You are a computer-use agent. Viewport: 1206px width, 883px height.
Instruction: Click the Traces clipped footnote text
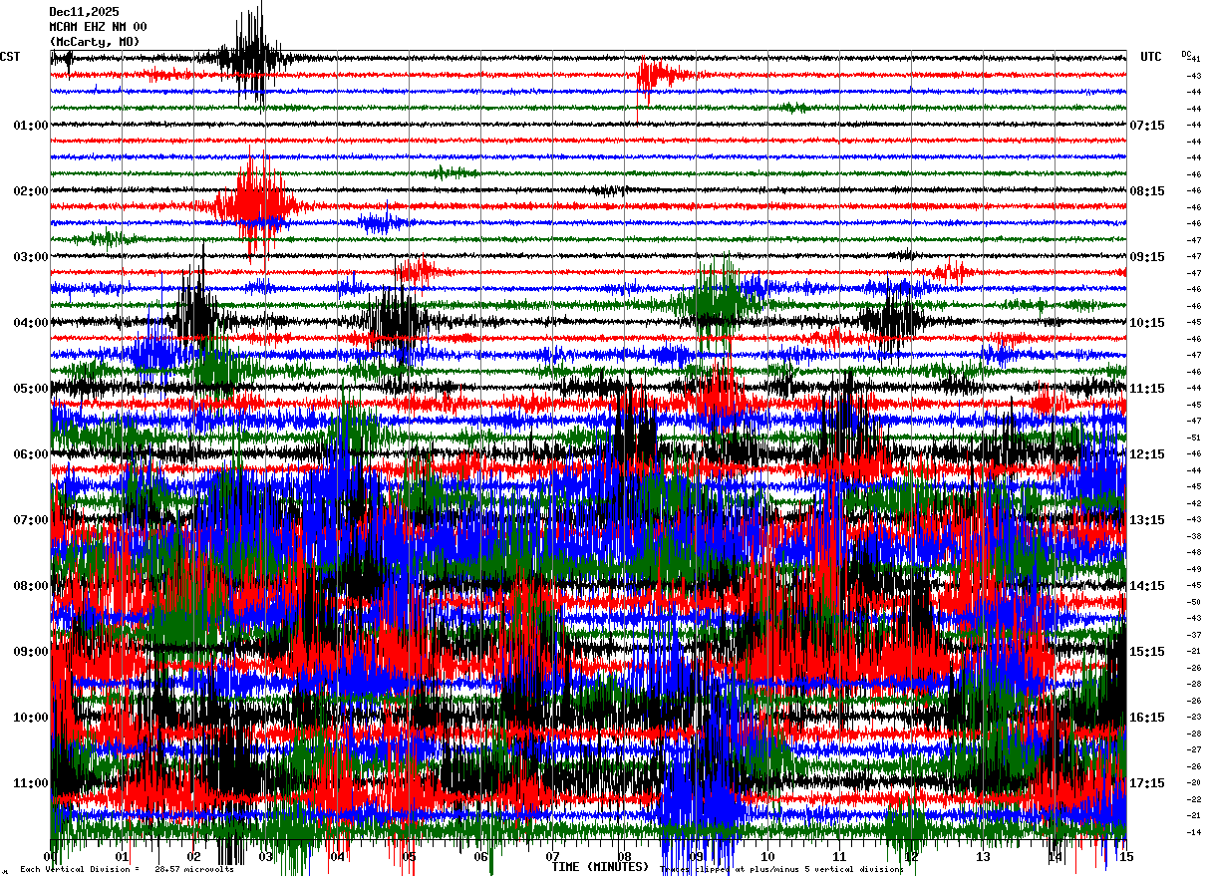[x=781, y=870]
